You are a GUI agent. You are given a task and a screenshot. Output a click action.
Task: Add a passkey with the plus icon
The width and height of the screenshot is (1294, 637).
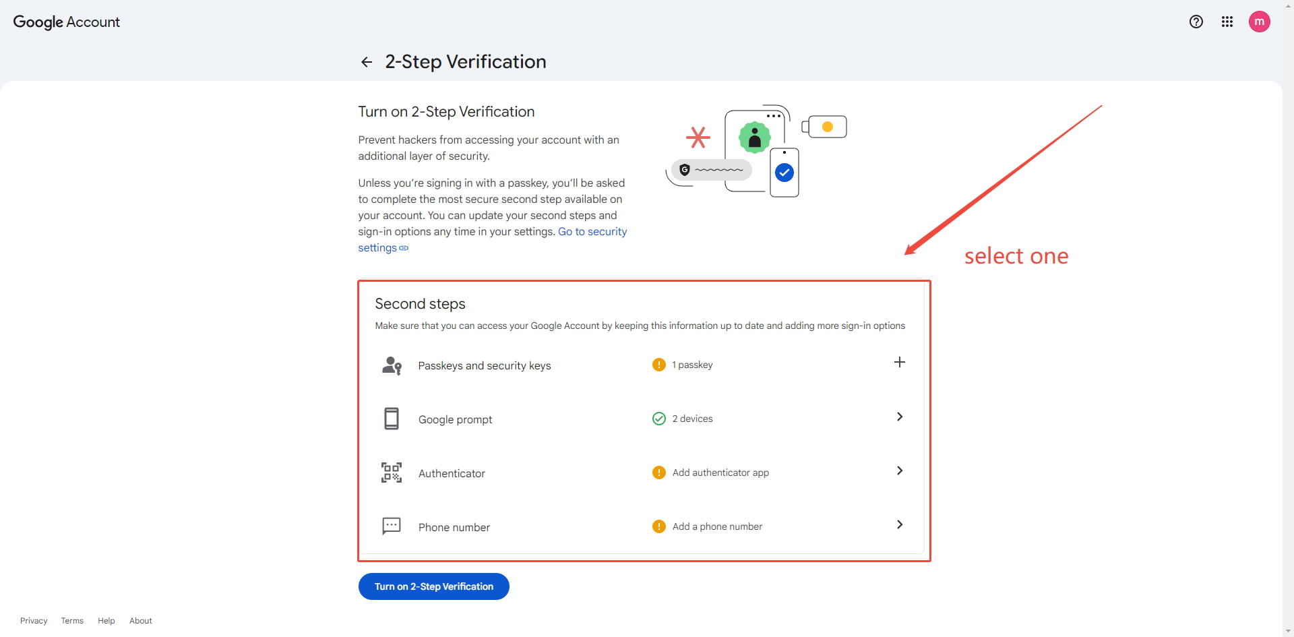900,362
